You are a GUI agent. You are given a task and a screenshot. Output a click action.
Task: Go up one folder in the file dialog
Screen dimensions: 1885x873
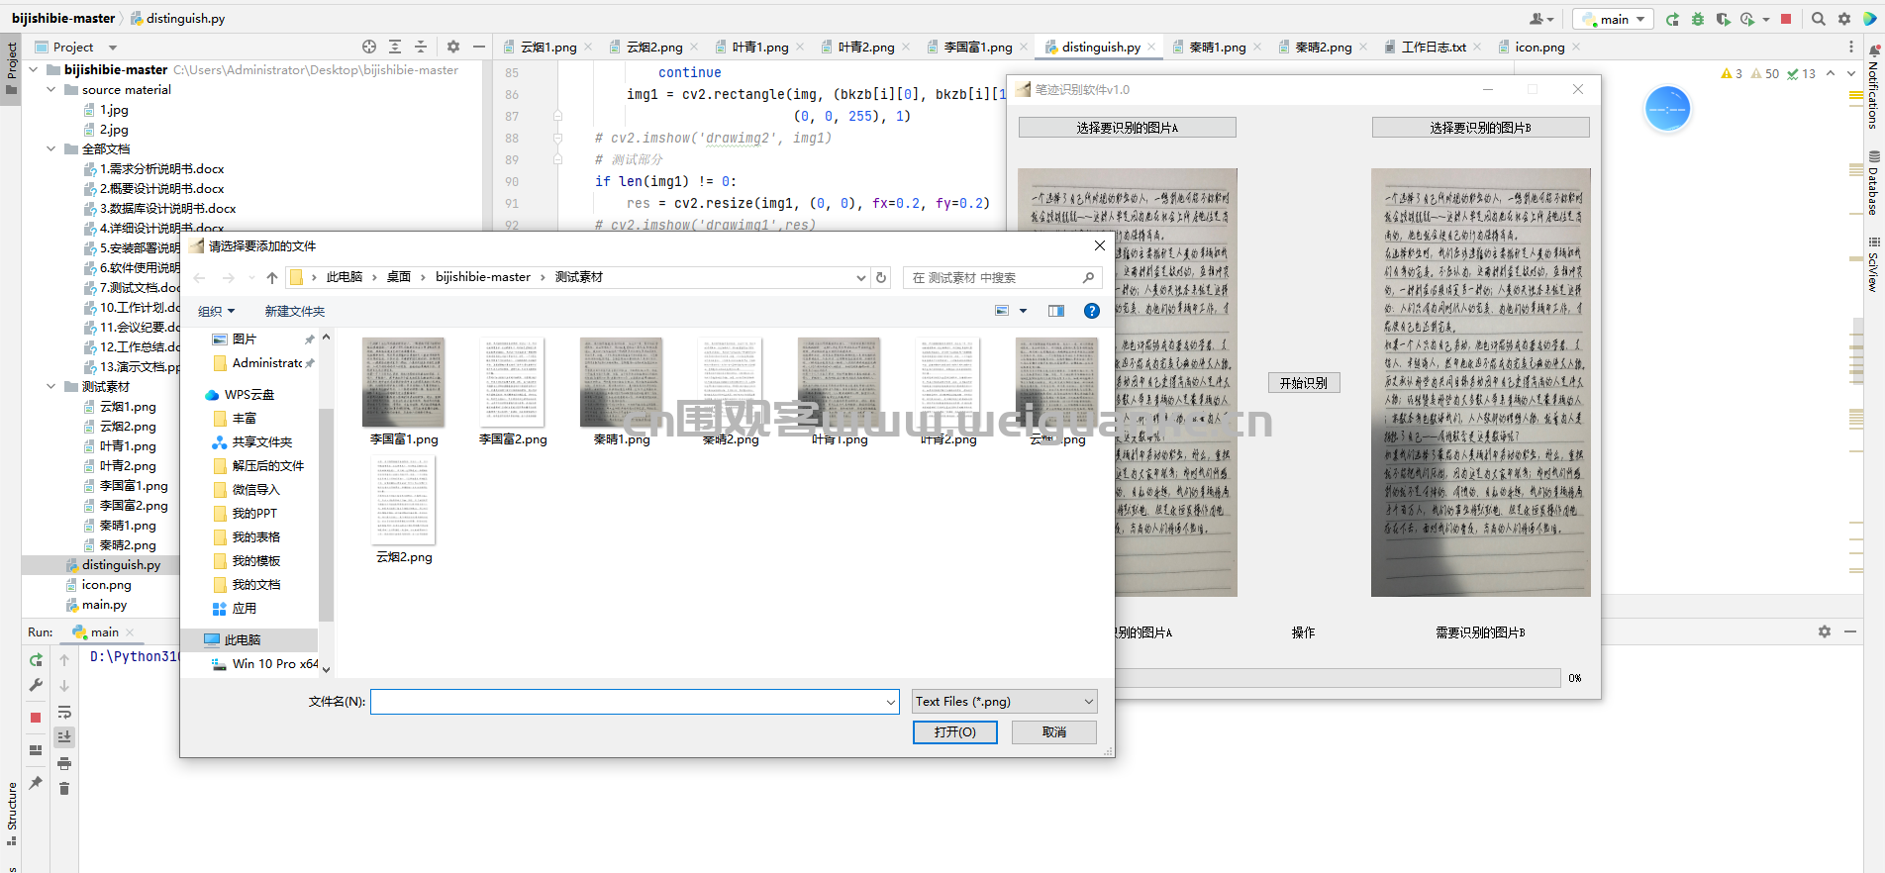pyautogui.click(x=272, y=278)
